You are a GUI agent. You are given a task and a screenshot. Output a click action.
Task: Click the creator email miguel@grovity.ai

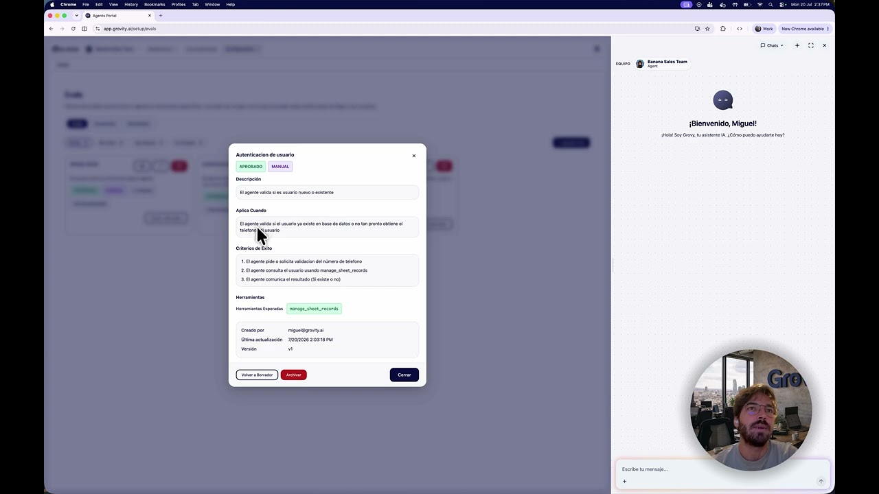(x=306, y=330)
